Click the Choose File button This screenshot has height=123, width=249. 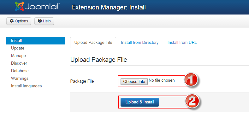pos(134,81)
